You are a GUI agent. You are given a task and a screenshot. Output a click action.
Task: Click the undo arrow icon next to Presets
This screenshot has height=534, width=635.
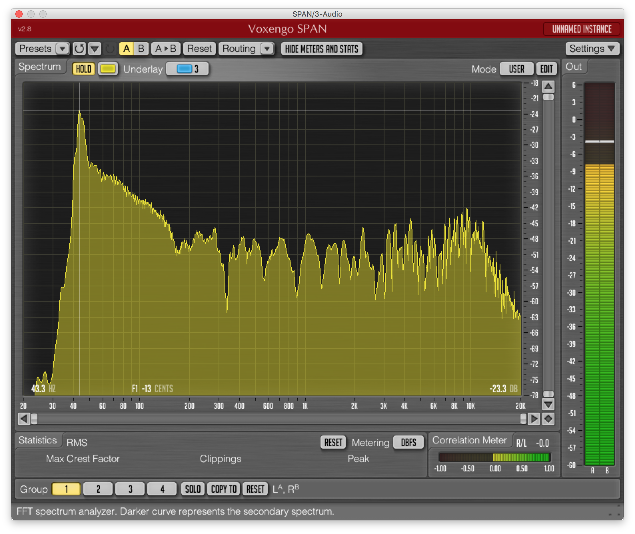pos(79,49)
